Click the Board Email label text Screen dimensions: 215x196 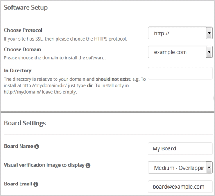pyautogui.click(x=18, y=184)
